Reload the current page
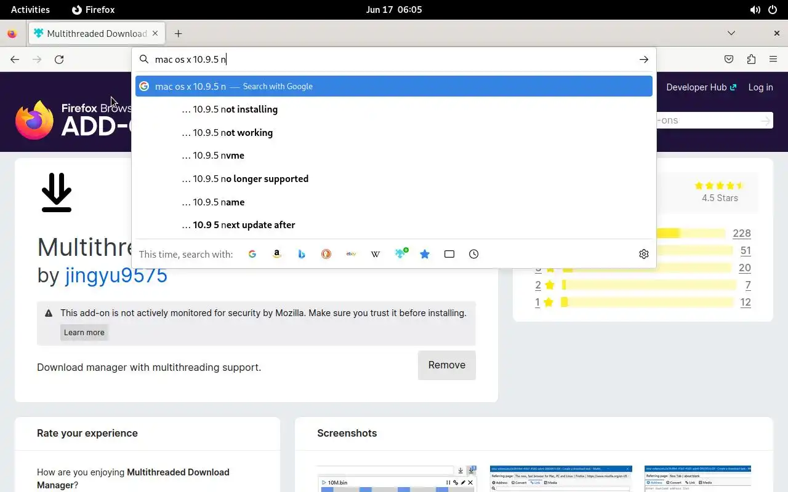The image size is (788, 492). point(59,60)
